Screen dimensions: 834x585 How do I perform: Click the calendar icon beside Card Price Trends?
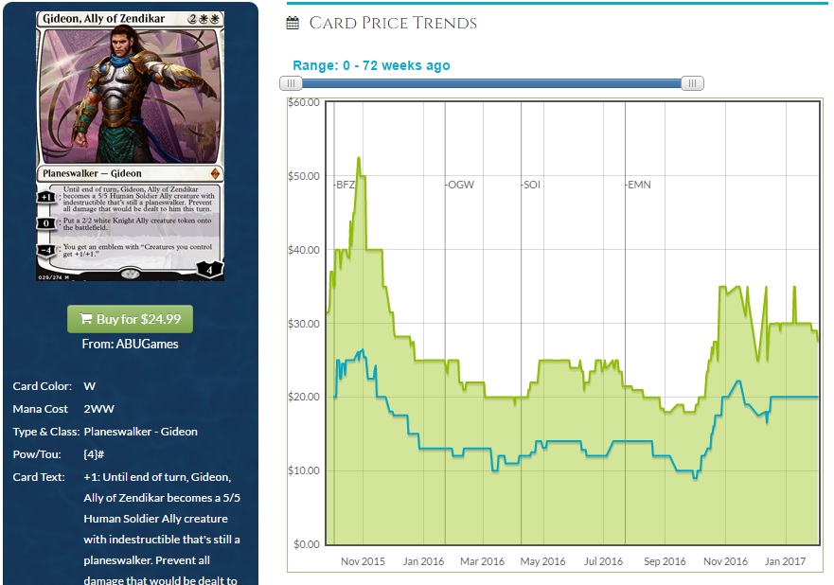(x=293, y=23)
